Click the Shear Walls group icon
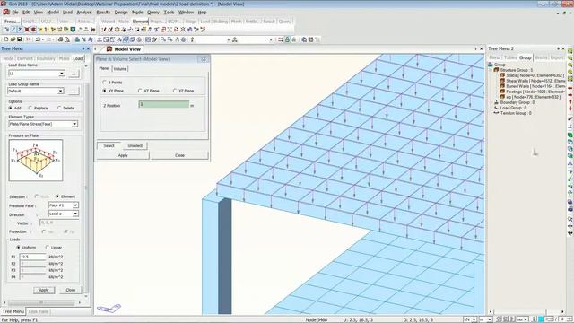 tap(502, 81)
